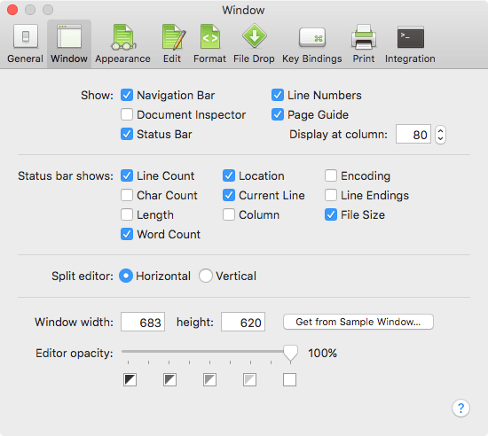Open help with the question mark button
488x436 pixels.
tap(460, 408)
